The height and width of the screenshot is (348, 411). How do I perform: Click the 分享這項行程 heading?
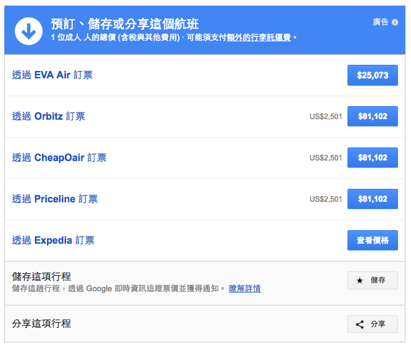pos(41,324)
